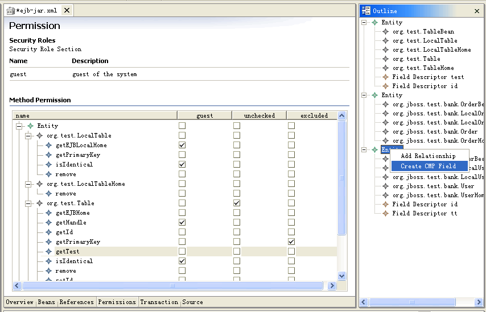
Task: Check unchecked box for getId row
Action: (237, 232)
